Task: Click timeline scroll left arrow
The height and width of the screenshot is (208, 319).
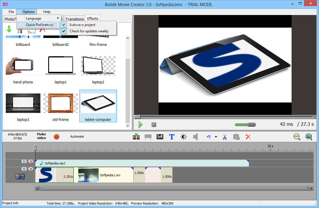Action: (x=37, y=188)
